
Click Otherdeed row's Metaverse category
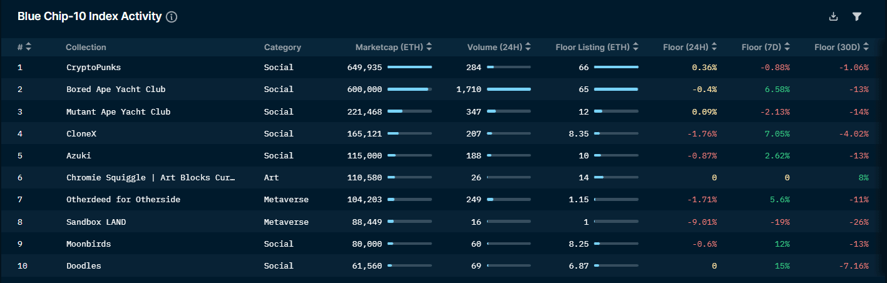click(286, 200)
